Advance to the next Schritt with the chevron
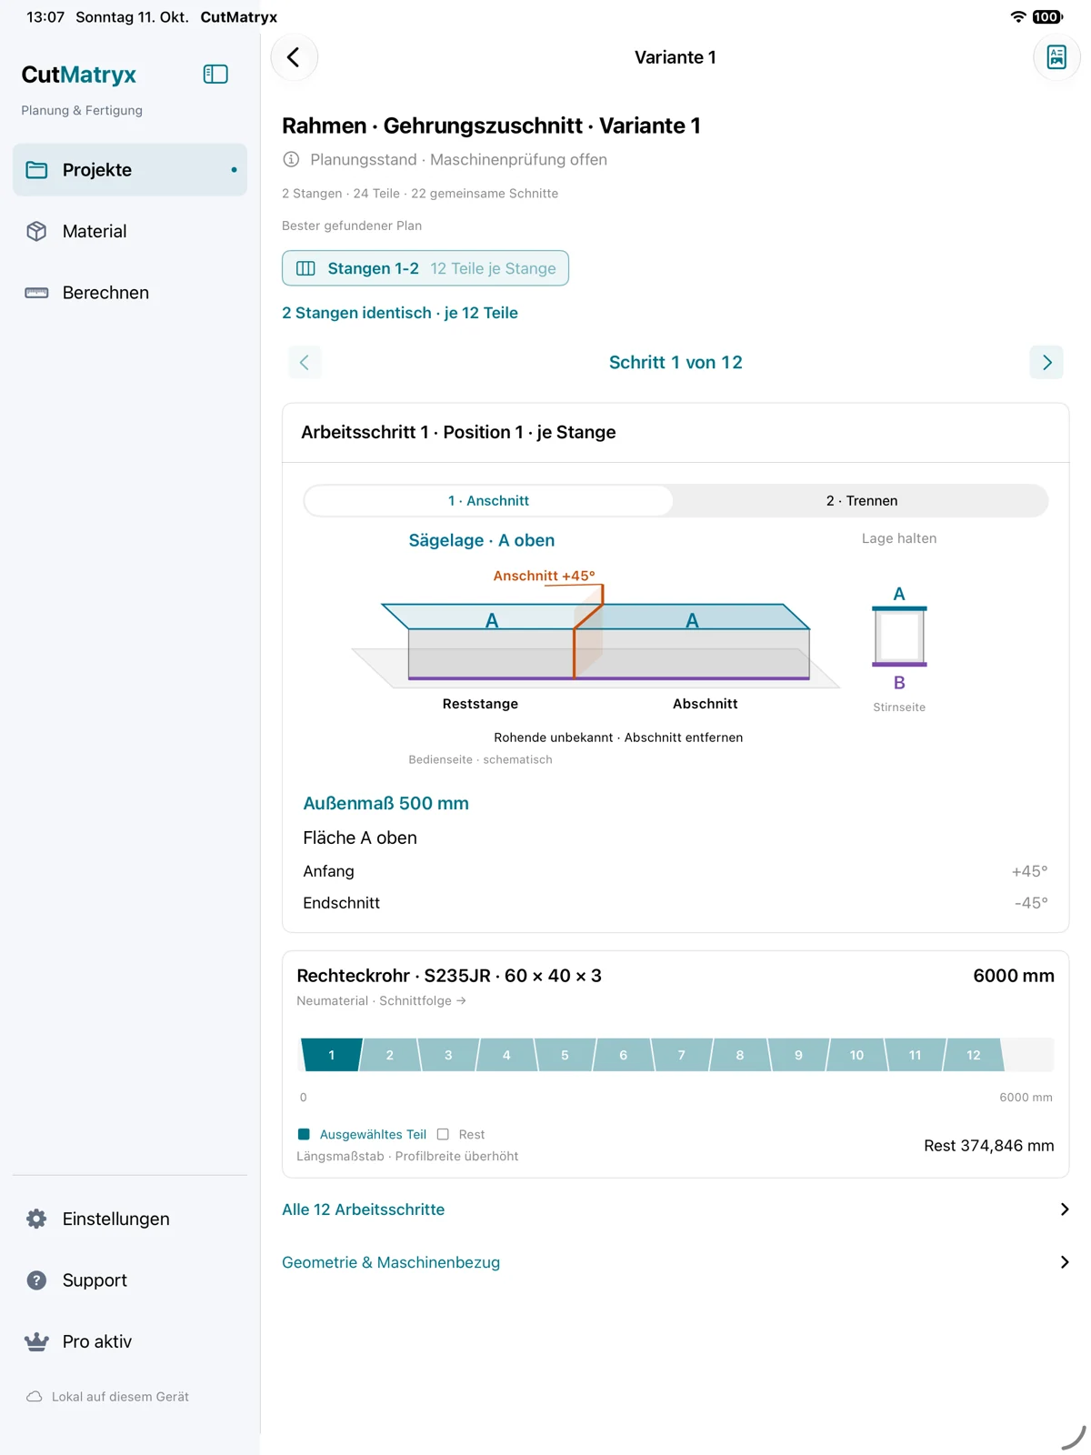Viewport: 1091px width, 1455px height. click(1046, 362)
